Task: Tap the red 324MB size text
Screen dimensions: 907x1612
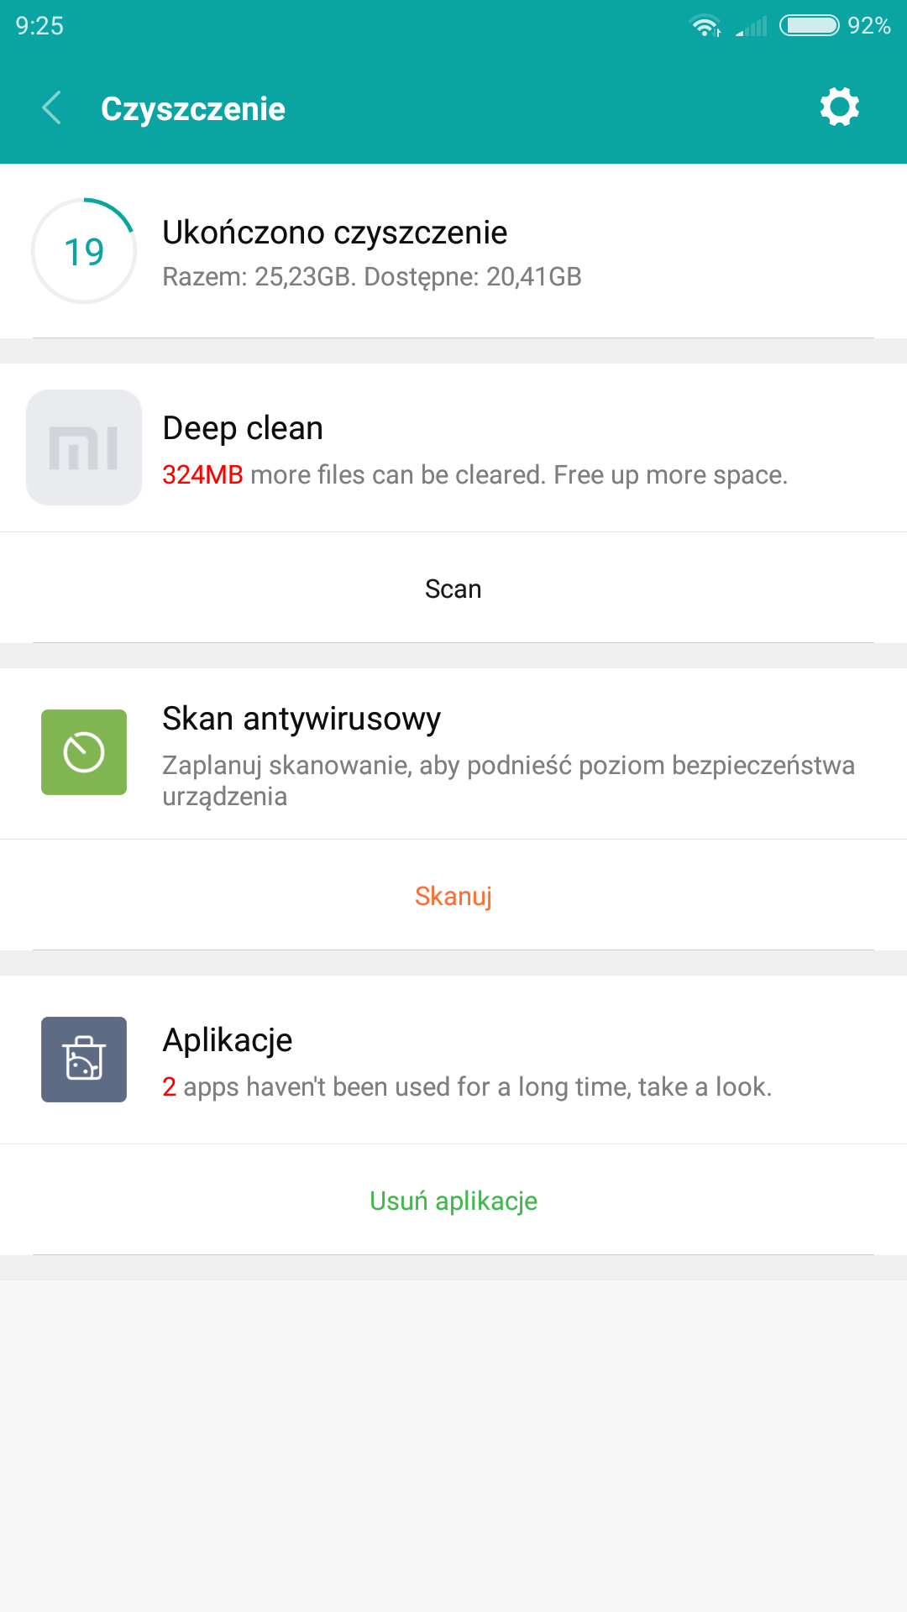Action: coord(202,475)
